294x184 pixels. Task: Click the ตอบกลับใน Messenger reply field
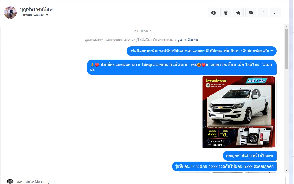145,182
